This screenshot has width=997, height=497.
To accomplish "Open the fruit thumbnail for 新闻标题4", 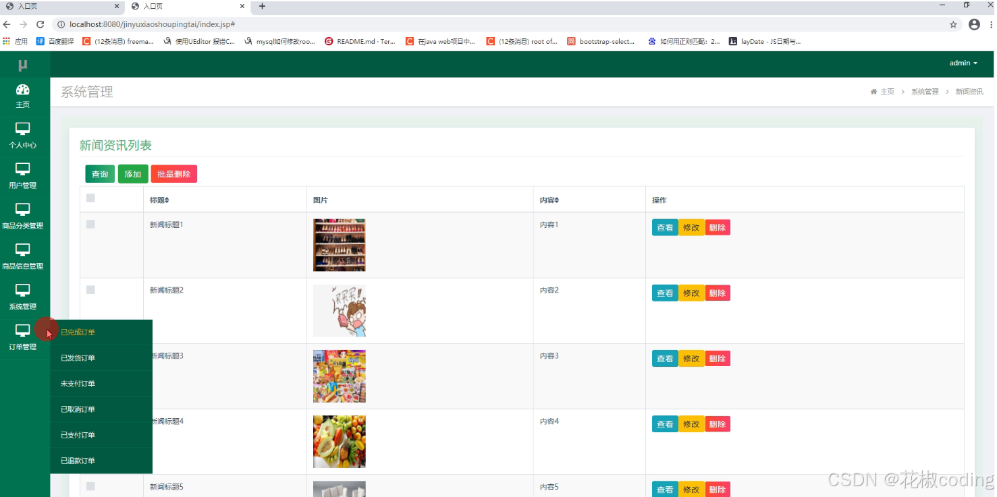I will click(x=339, y=441).
